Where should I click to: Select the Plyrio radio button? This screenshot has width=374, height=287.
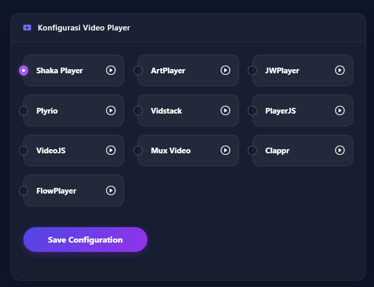(x=24, y=110)
